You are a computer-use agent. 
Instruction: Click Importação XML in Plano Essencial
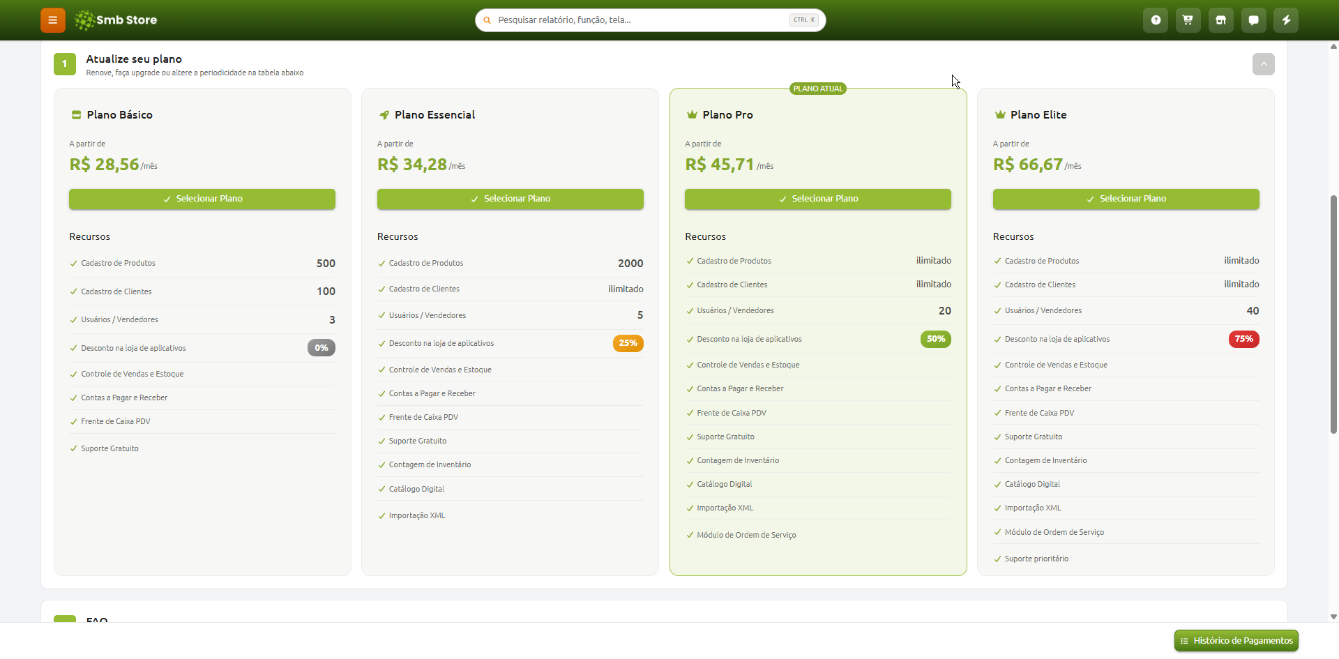click(x=417, y=516)
